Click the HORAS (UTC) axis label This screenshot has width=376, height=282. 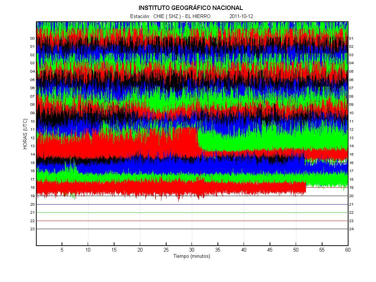click(25, 134)
